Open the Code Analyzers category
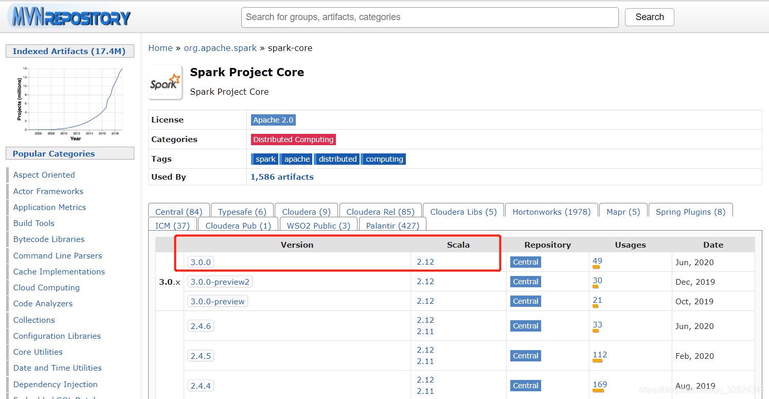Screen dimensions: 769x399 (43, 303)
